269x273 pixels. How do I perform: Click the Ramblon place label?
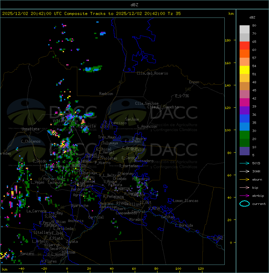(x=106, y=94)
